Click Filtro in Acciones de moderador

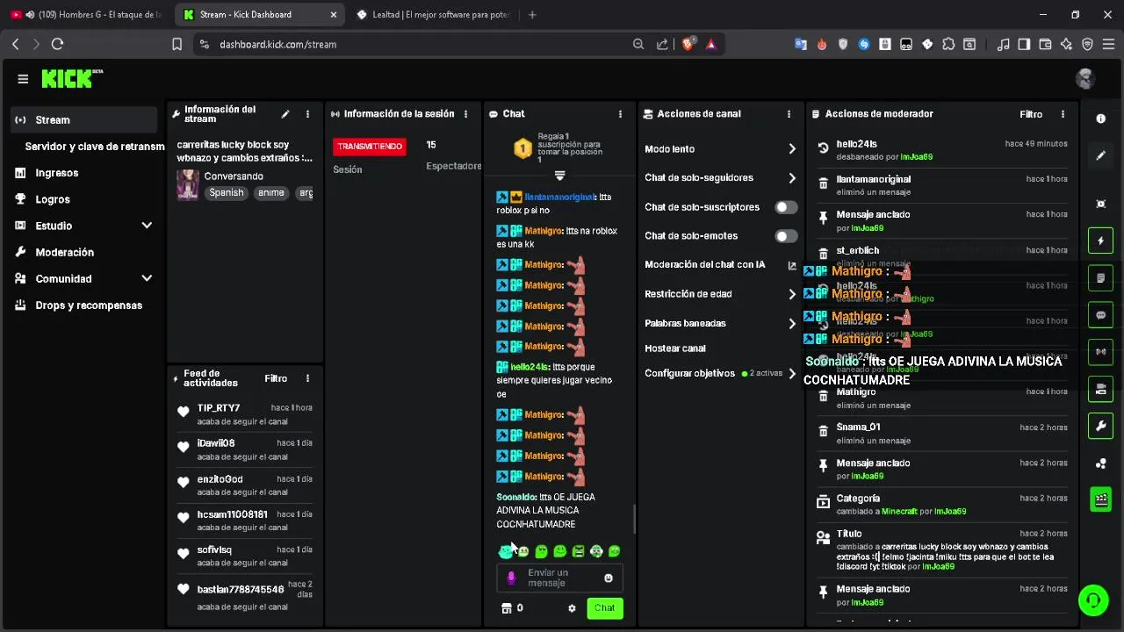point(1031,114)
